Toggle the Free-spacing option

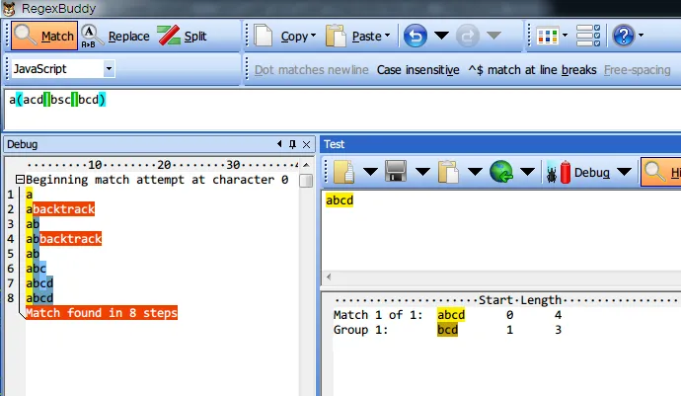pyautogui.click(x=638, y=70)
